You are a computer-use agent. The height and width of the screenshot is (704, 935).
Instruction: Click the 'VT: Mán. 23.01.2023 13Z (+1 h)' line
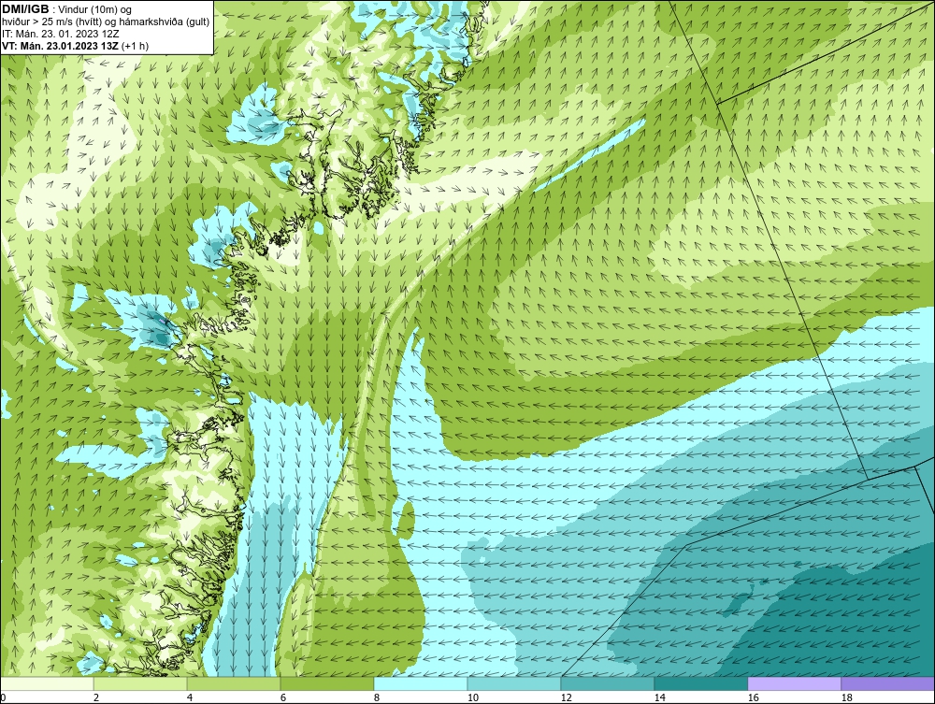point(75,46)
